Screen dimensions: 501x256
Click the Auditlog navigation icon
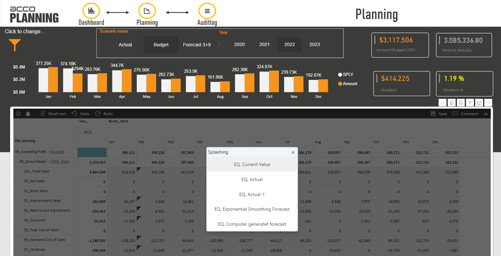(x=207, y=10)
